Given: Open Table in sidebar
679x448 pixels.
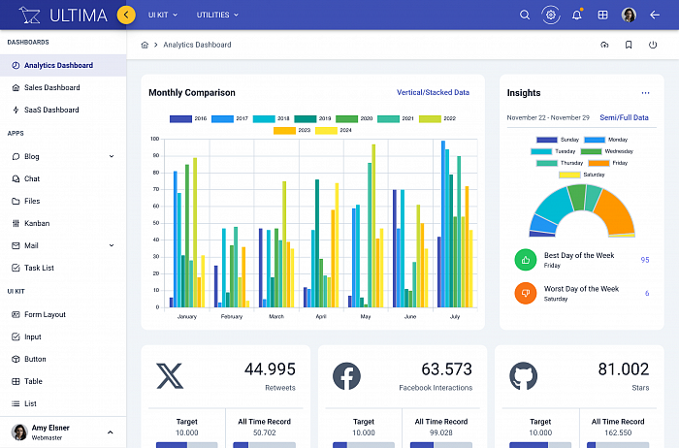Looking at the screenshot, I should coord(63,381).
